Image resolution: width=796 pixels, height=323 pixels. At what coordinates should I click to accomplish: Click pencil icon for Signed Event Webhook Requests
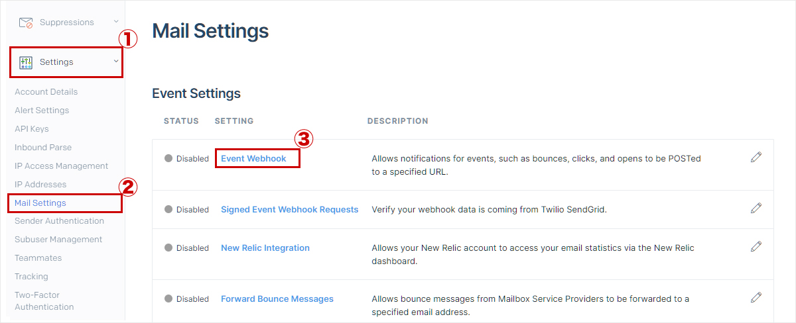coord(756,208)
